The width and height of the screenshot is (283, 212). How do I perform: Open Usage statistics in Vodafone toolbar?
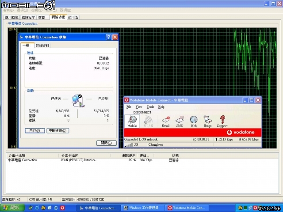coord(207,121)
